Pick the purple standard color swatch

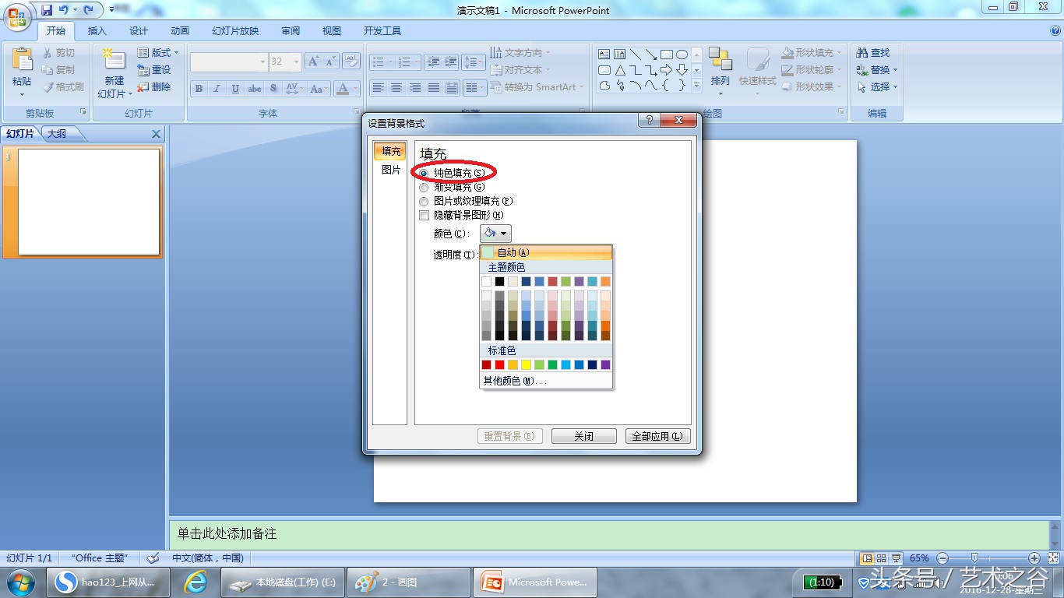[605, 364]
